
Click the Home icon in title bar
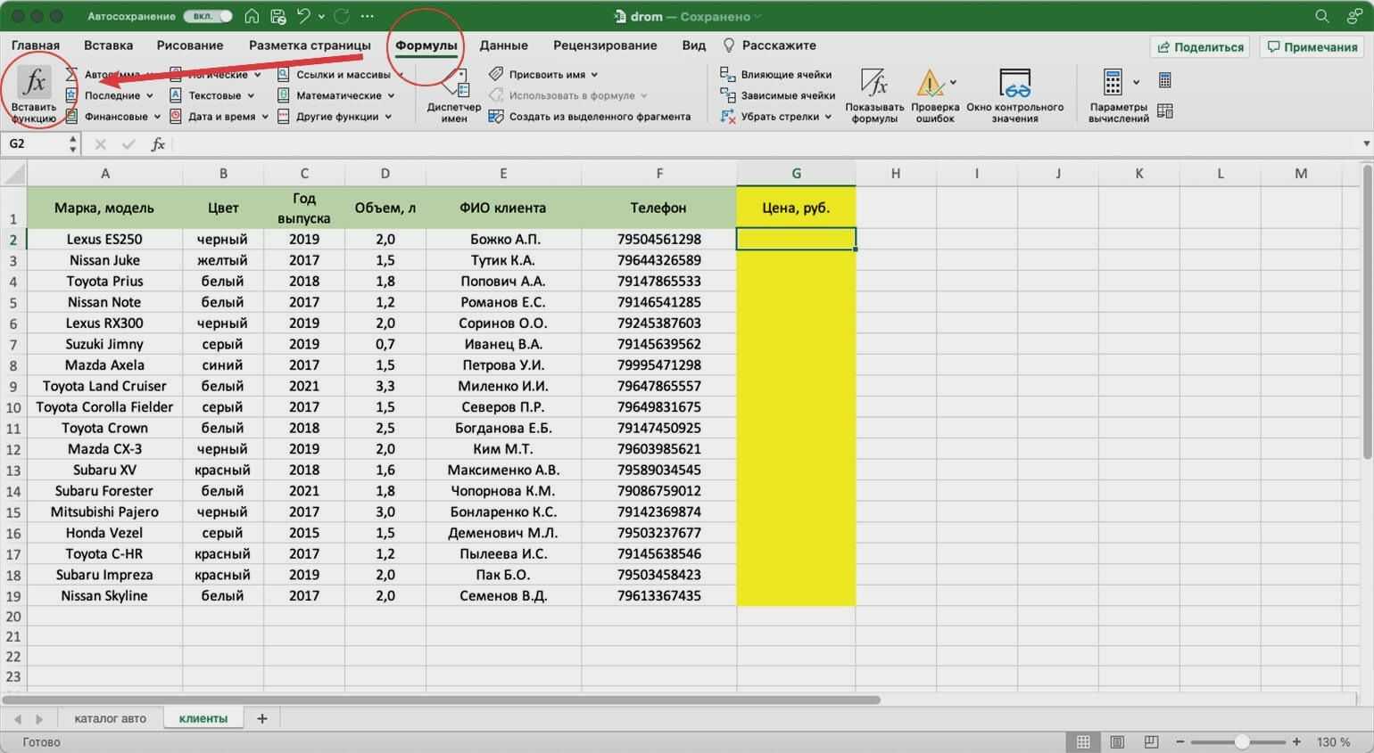[x=252, y=16]
